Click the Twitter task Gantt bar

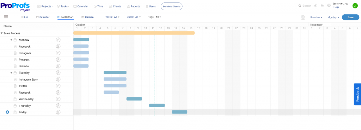tap(115, 86)
